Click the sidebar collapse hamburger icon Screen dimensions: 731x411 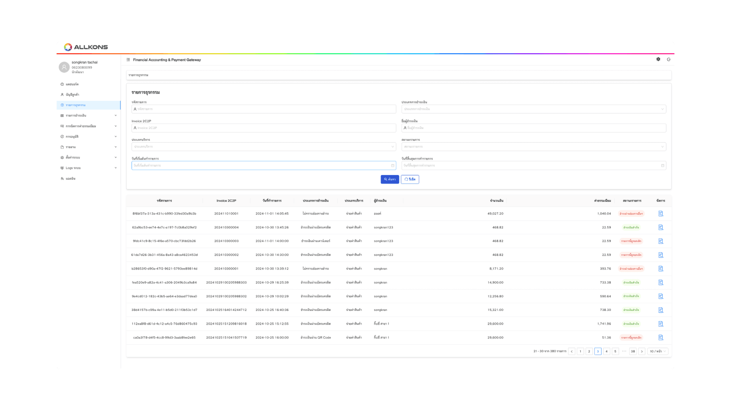128,60
